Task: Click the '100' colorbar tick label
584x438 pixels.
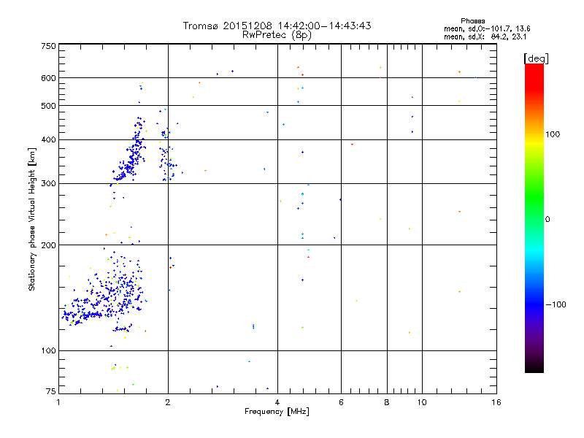Action: click(553, 134)
